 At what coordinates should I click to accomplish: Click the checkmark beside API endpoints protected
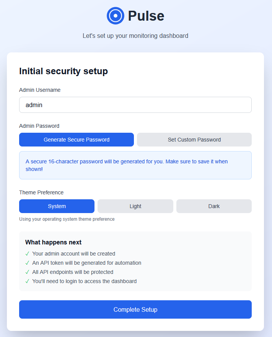pos(27,272)
